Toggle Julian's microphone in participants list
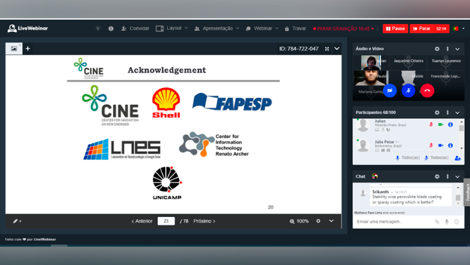470x265 pixels. (x=431, y=124)
